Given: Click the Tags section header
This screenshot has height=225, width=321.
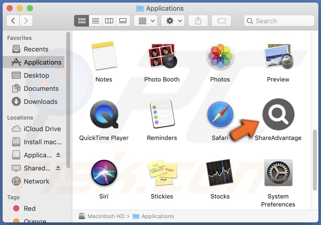Looking at the screenshot, I should click(x=13, y=197).
